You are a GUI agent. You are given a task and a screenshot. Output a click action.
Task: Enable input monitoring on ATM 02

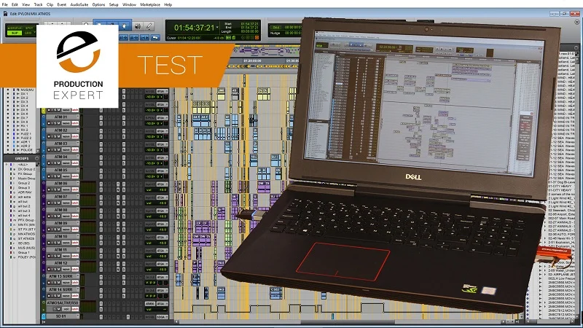coord(53,136)
